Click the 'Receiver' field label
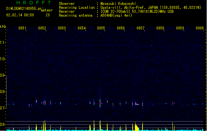Image resolution: width=207 pixels, height=131 pixels. coord(67,11)
